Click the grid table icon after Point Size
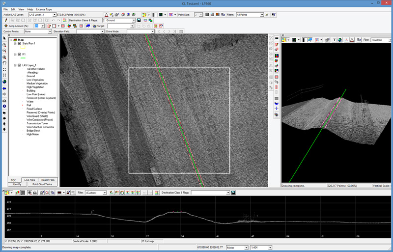This screenshot has width=393, height=252. (x=207, y=15)
